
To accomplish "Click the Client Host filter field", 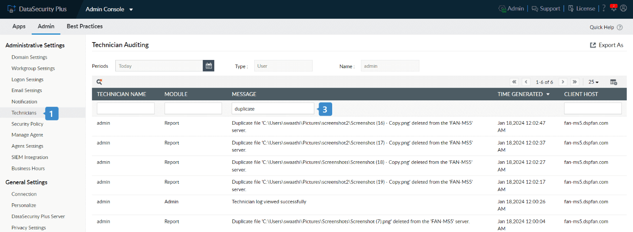I will 593,109.
